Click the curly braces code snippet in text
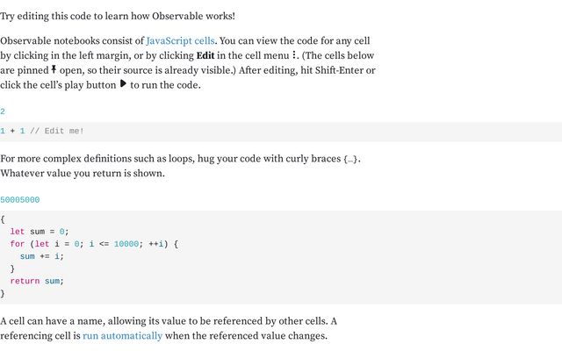Image resolution: width=562 pixels, height=351 pixels. (351, 159)
